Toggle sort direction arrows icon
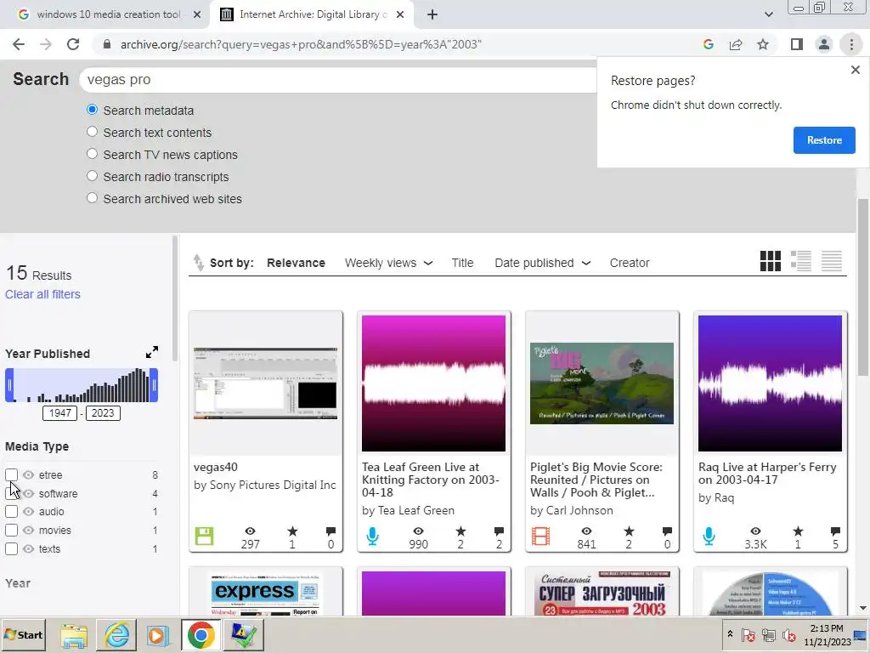 point(198,262)
